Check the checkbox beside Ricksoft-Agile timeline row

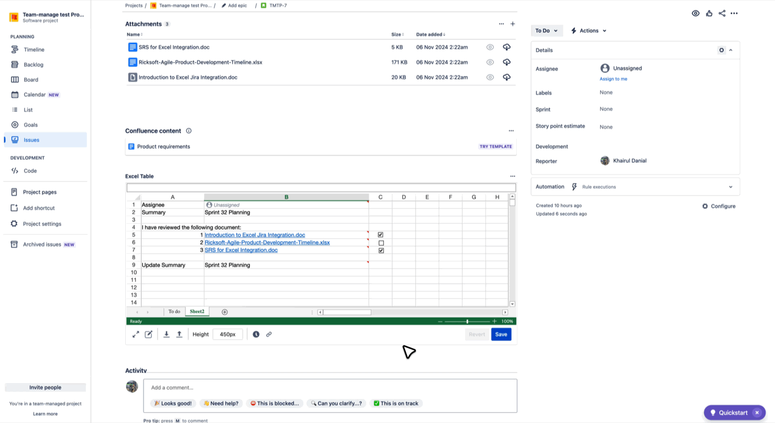(380, 242)
